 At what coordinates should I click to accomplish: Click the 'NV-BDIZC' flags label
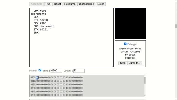(x=130, y=55)
